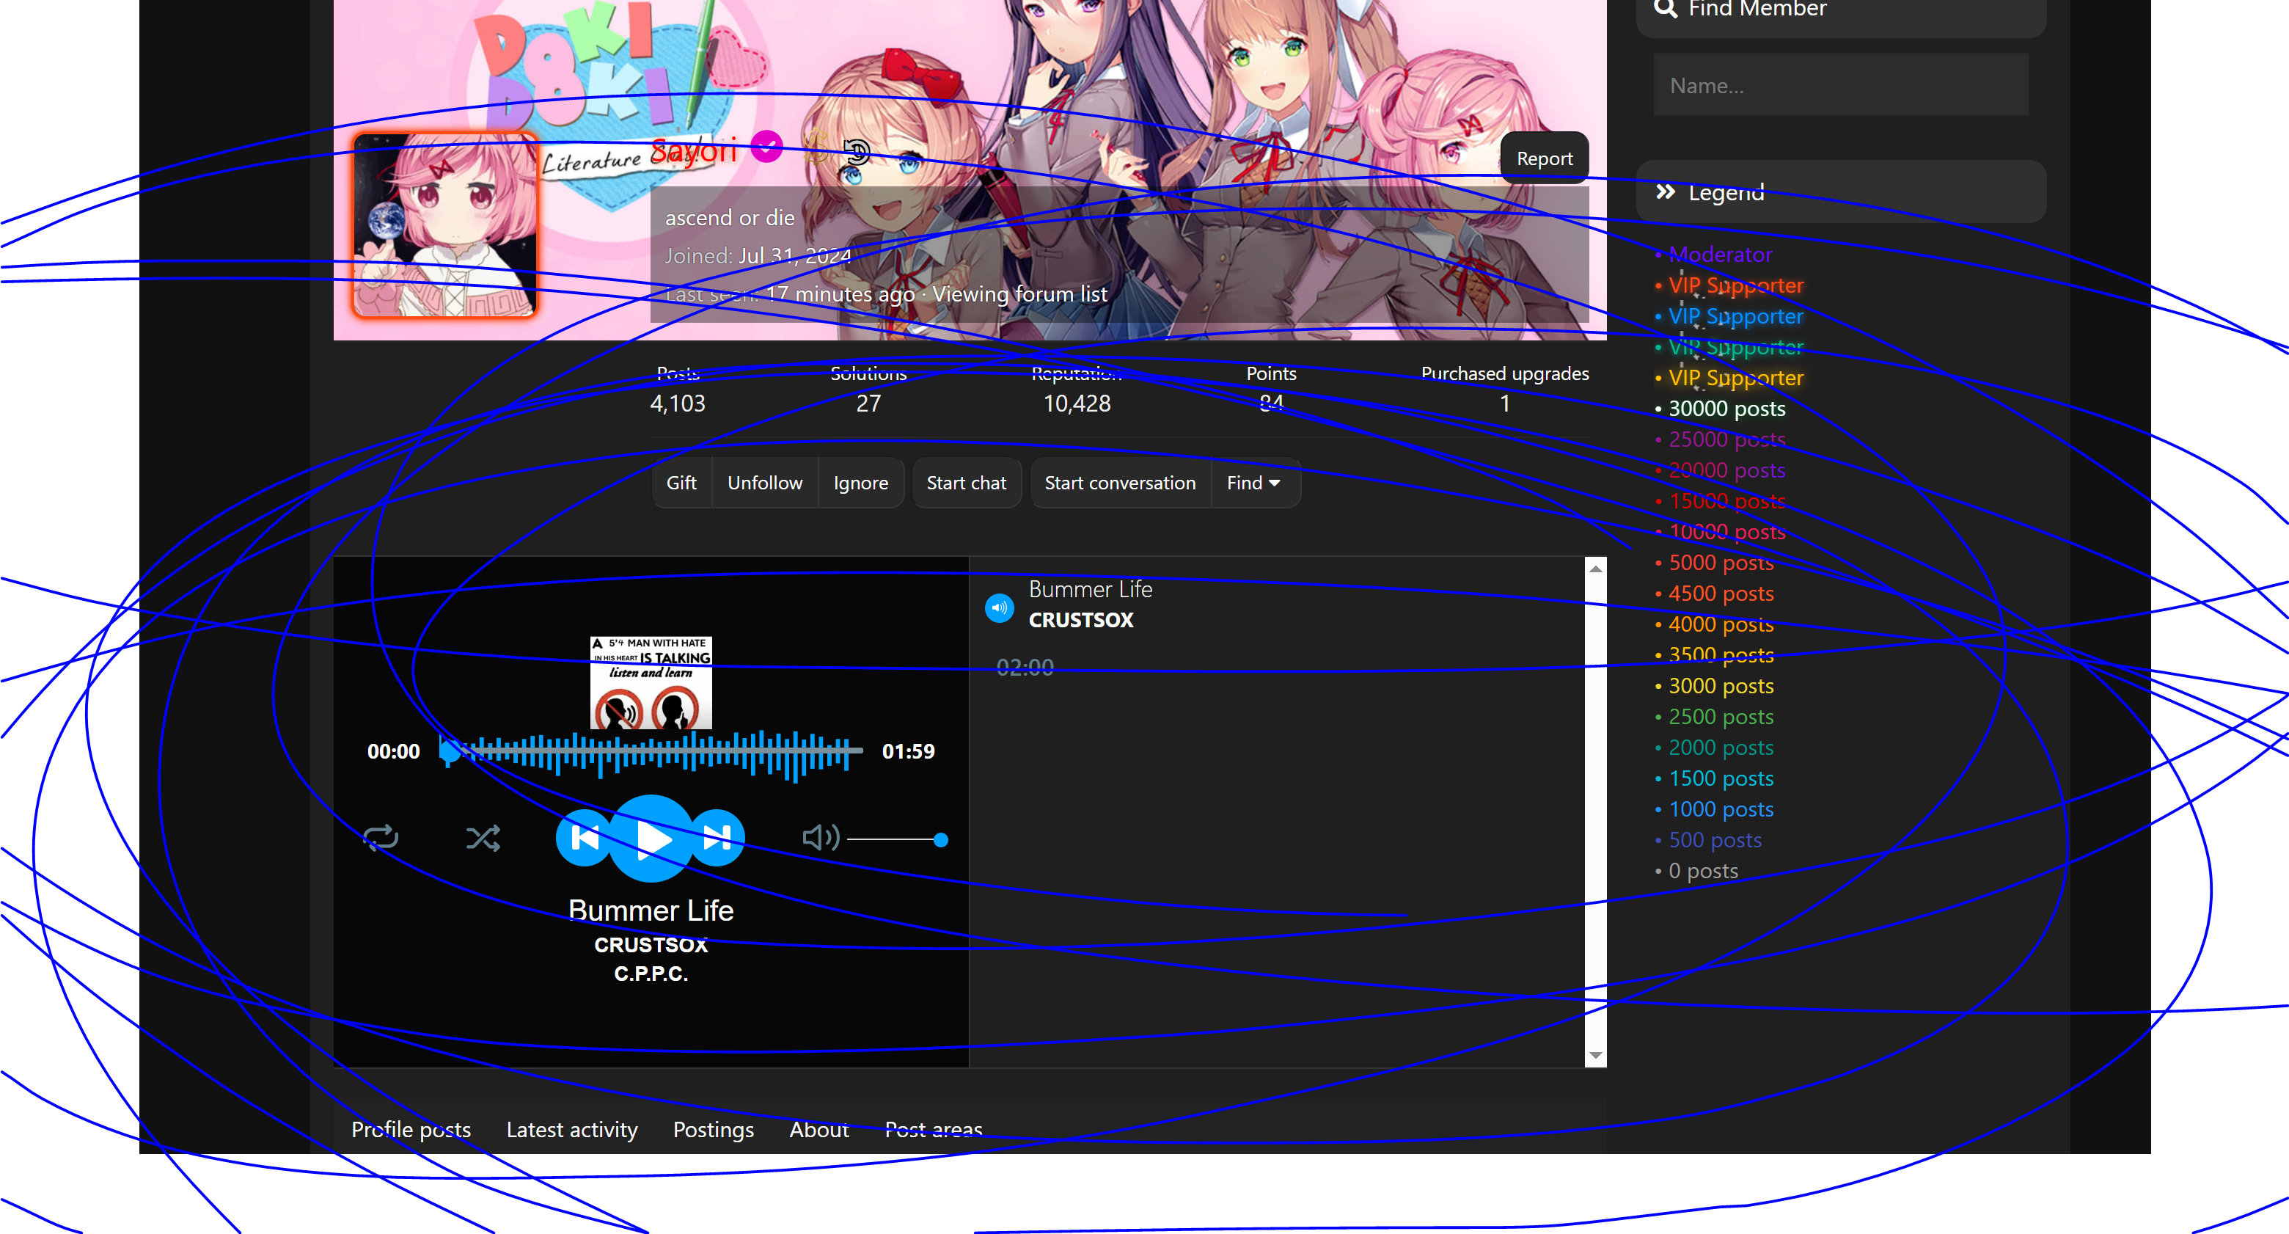
Task: Click the history icon near username
Action: point(857,152)
